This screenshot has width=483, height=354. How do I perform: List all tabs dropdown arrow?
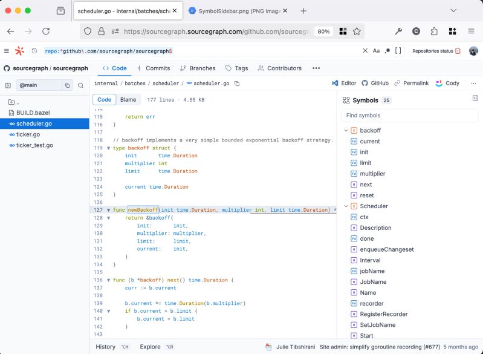pyautogui.click(x=453, y=11)
